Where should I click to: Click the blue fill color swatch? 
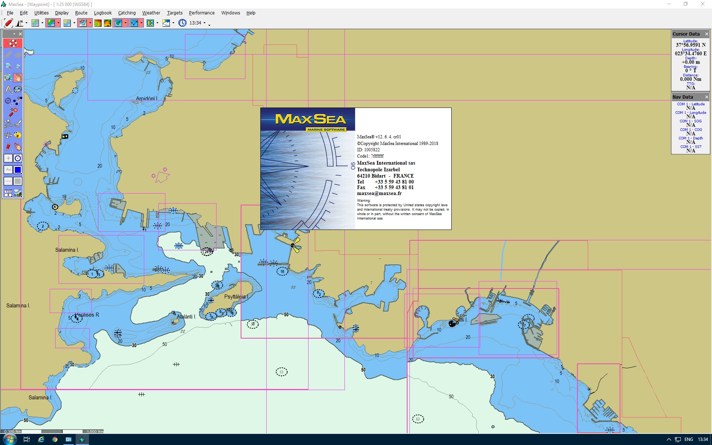(18, 170)
